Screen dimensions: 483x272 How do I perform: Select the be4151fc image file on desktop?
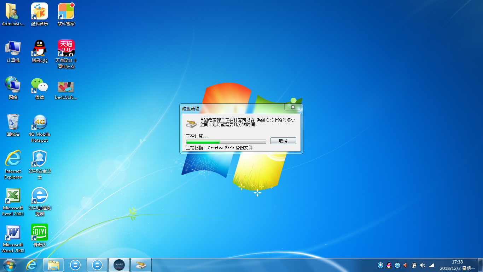point(66,86)
